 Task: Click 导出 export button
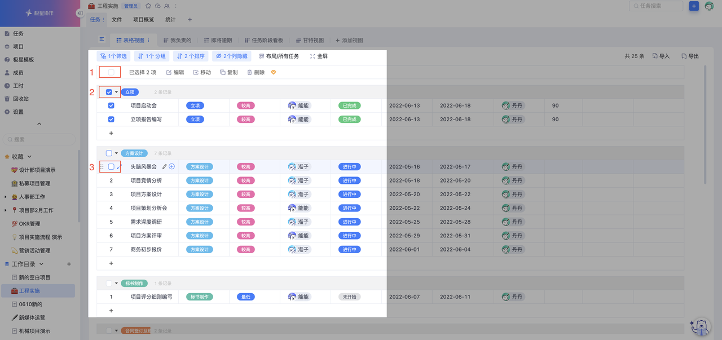point(690,56)
